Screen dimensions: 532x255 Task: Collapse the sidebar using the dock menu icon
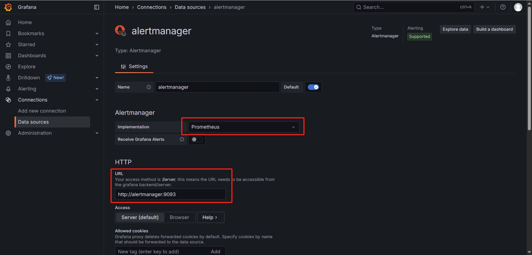click(97, 7)
